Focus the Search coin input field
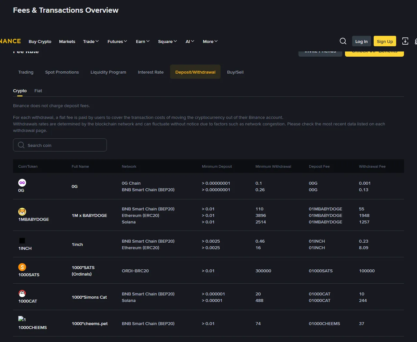The width and height of the screenshot is (417, 342). coord(60,145)
